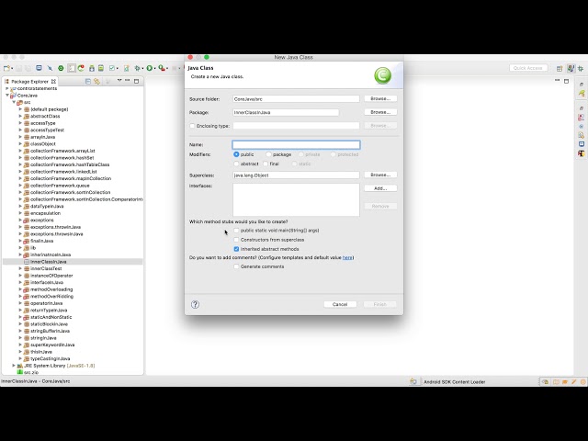Click the Debug bug toolbar icon
Viewport: 588px width, 441px height.
[137, 68]
